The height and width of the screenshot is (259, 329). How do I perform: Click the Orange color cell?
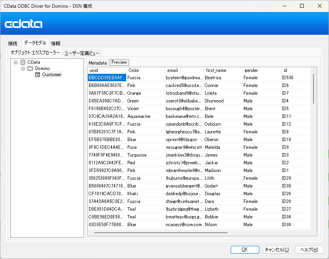[x=146, y=93]
